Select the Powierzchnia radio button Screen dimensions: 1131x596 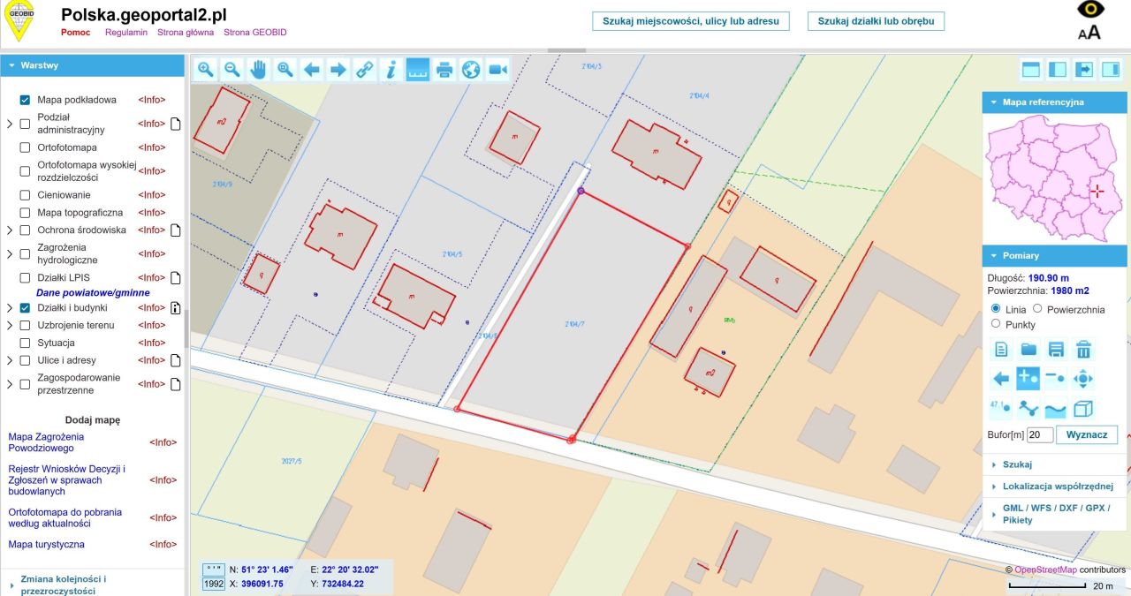coord(1037,309)
